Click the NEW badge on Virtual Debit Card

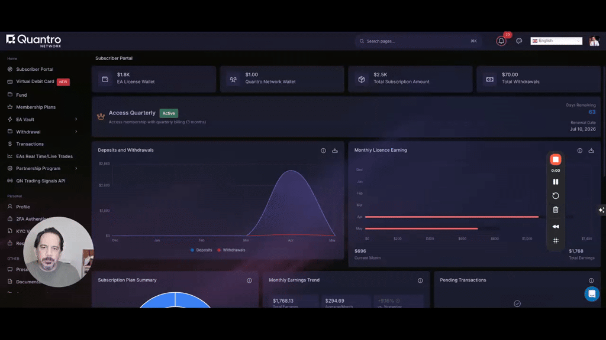(x=63, y=81)
